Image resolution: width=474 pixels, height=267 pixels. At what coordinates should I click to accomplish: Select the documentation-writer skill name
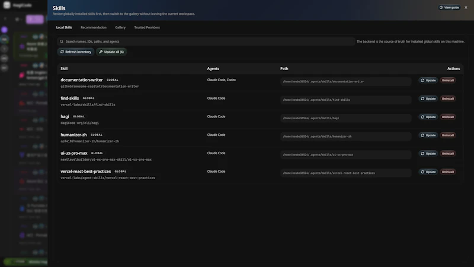coord(82,80)
